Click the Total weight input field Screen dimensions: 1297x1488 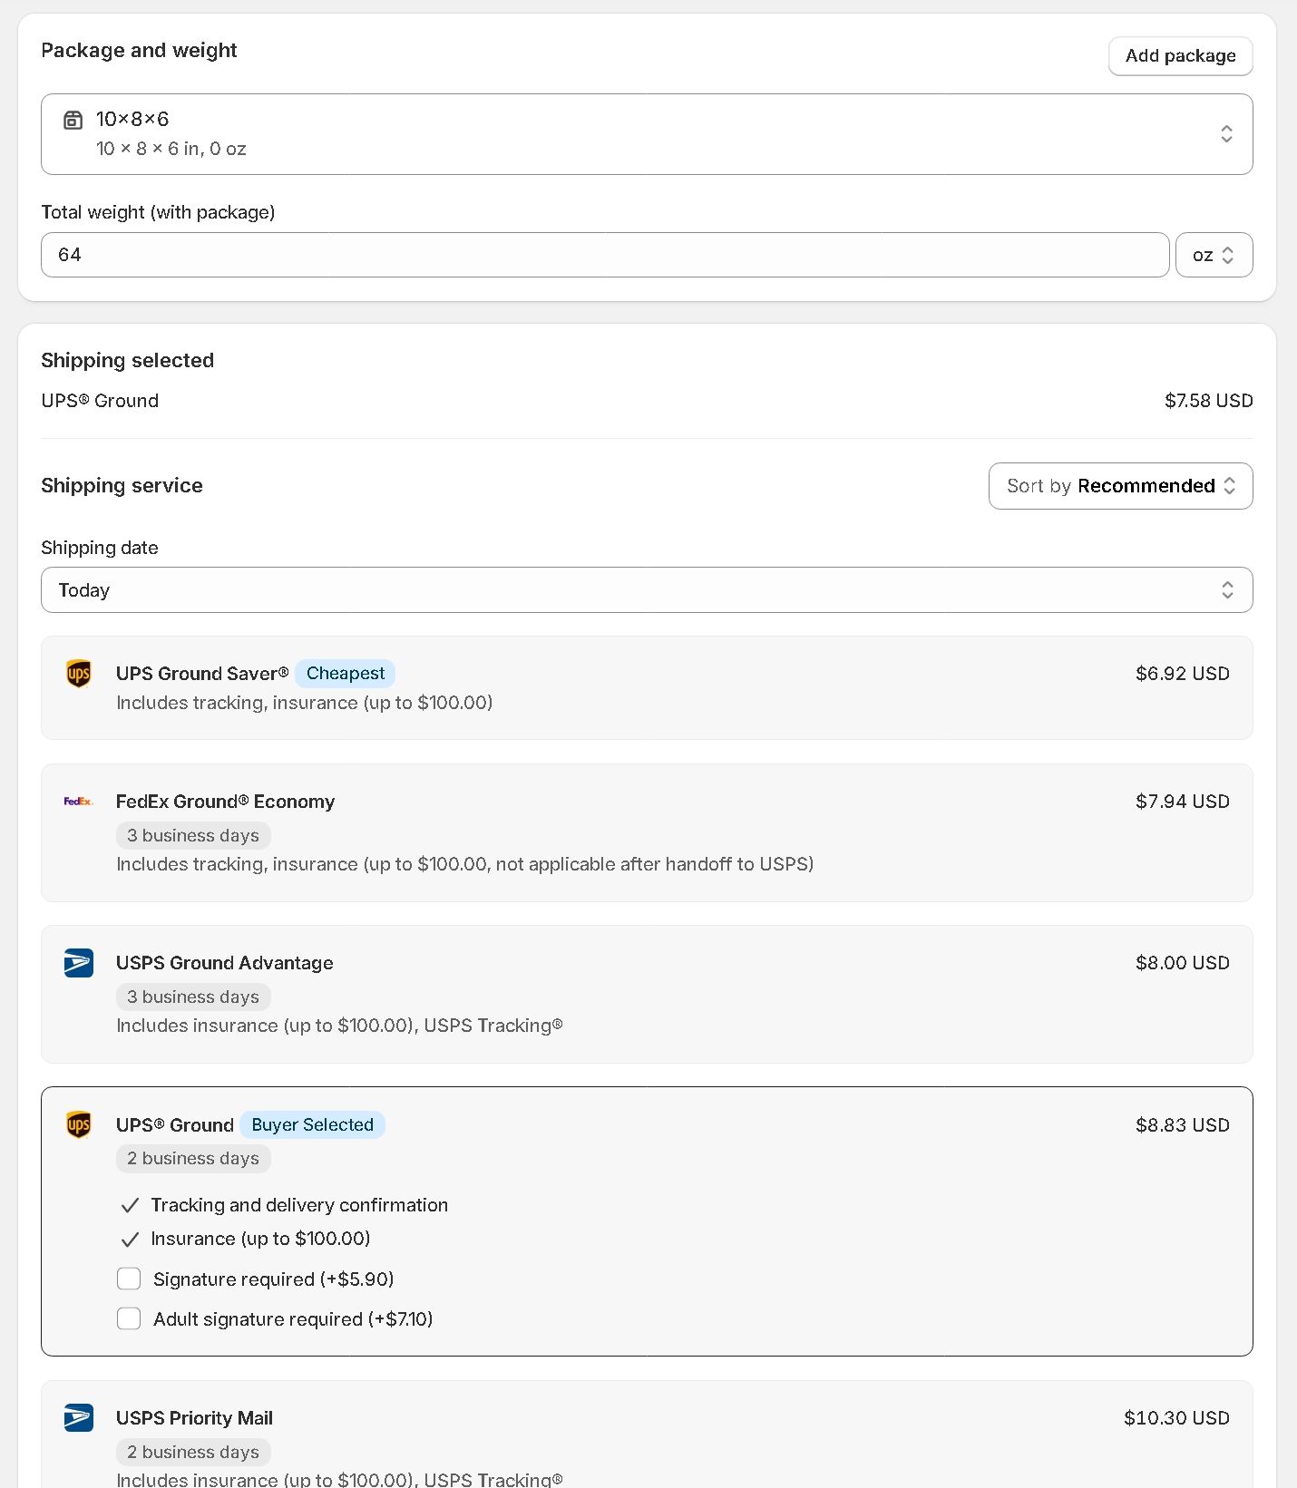604,255
